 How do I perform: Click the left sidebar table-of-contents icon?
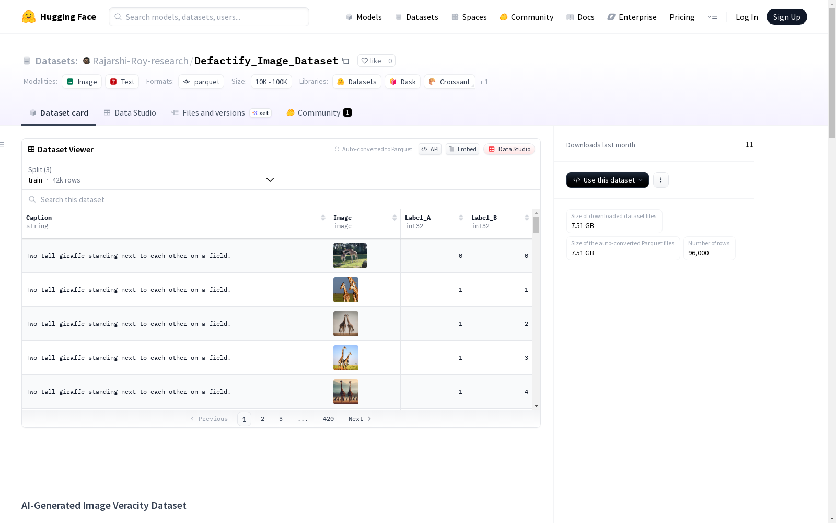[3, 144]
